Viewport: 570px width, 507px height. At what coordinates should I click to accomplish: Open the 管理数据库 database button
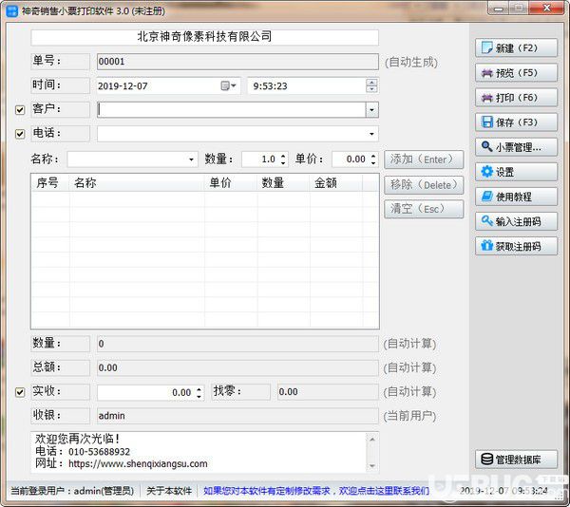(516, 460)
